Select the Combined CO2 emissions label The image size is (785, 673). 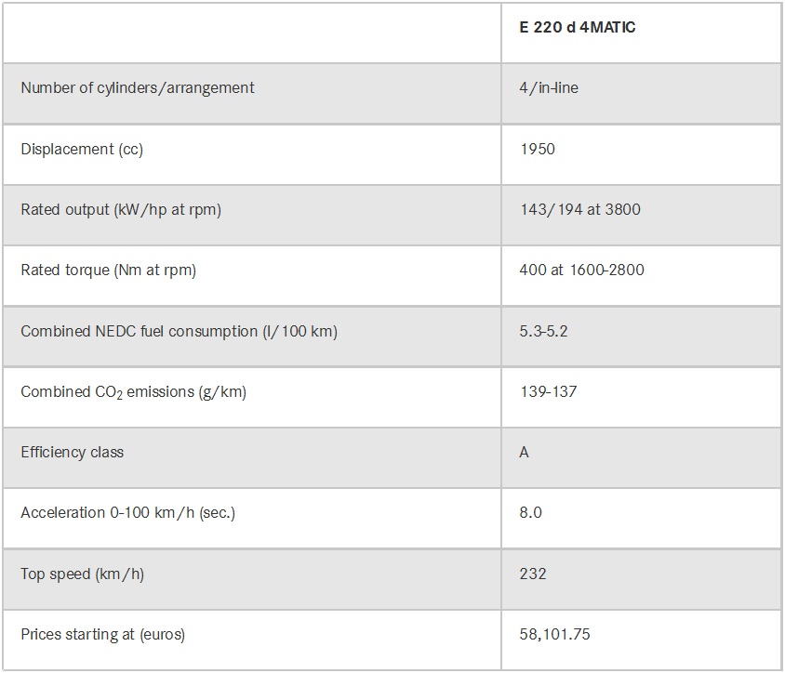tap(133, 392)
